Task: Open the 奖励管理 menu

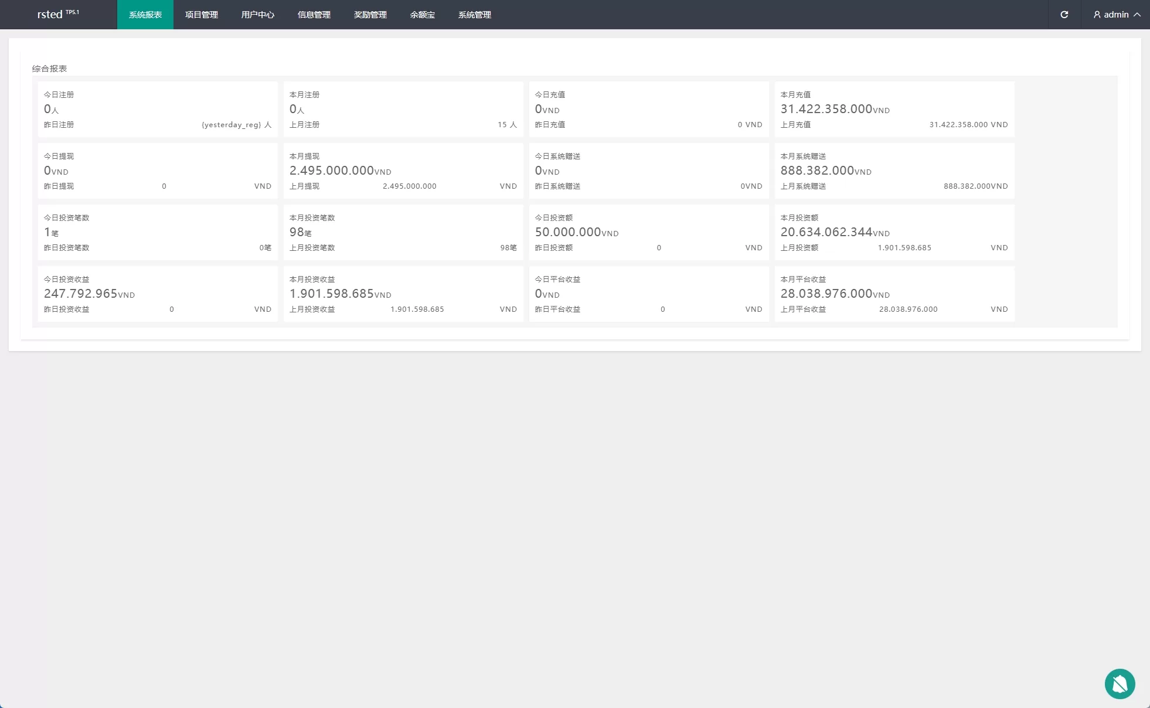Action: [370, 15]
